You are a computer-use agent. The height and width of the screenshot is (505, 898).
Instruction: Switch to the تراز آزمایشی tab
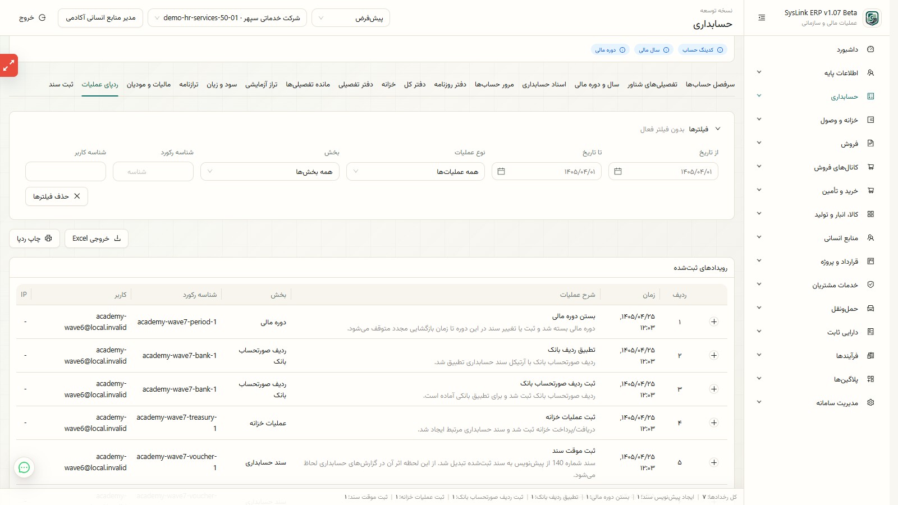[x=262, y=84]
